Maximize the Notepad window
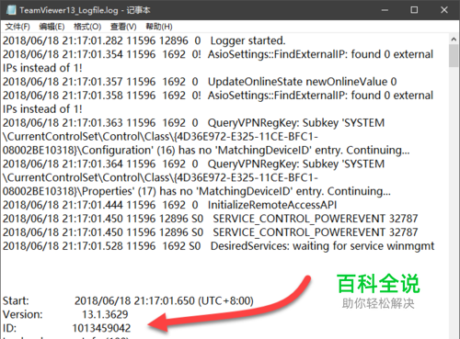This screenshot has width=460, height=339. (x=414, y=10)
